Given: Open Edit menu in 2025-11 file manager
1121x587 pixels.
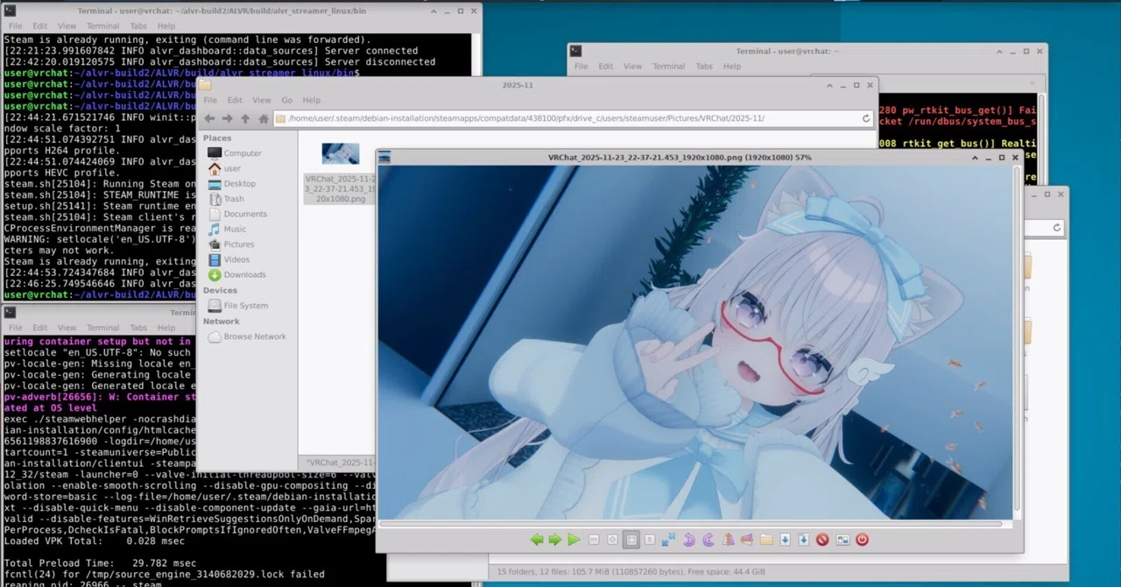Looking at the screenshot, I should point(235,100).
